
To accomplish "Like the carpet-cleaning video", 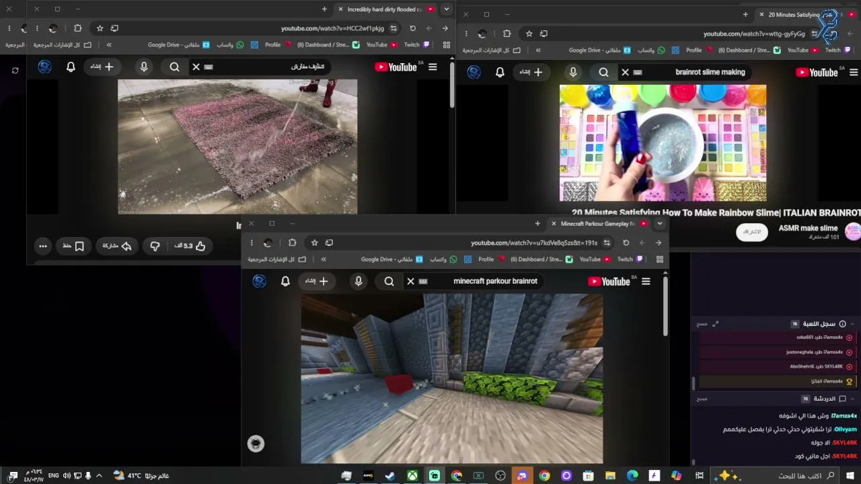I will click(190, 246).
